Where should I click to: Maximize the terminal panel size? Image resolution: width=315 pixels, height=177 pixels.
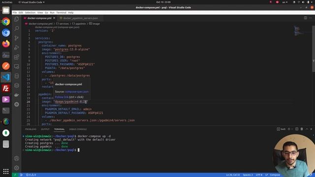coord(307,129)
